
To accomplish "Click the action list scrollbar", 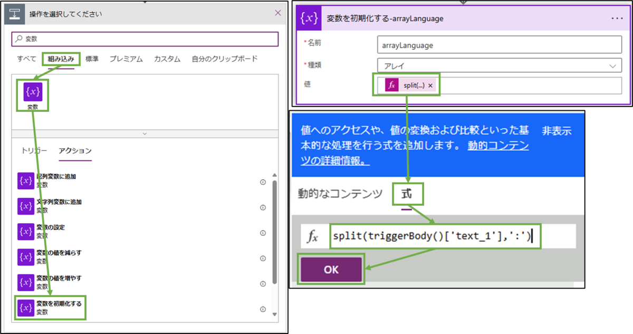I will (274, 232).
